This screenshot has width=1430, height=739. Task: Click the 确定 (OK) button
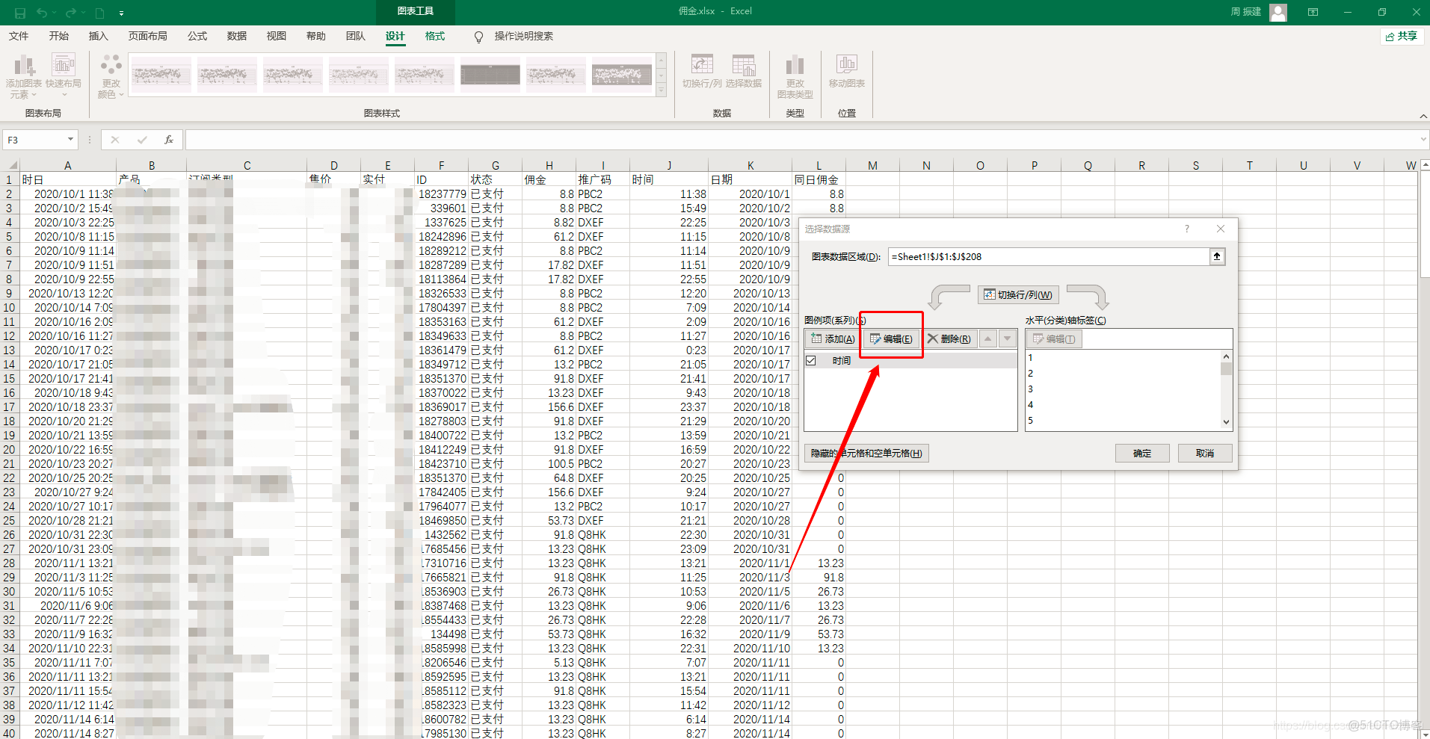click(1142, 453)
